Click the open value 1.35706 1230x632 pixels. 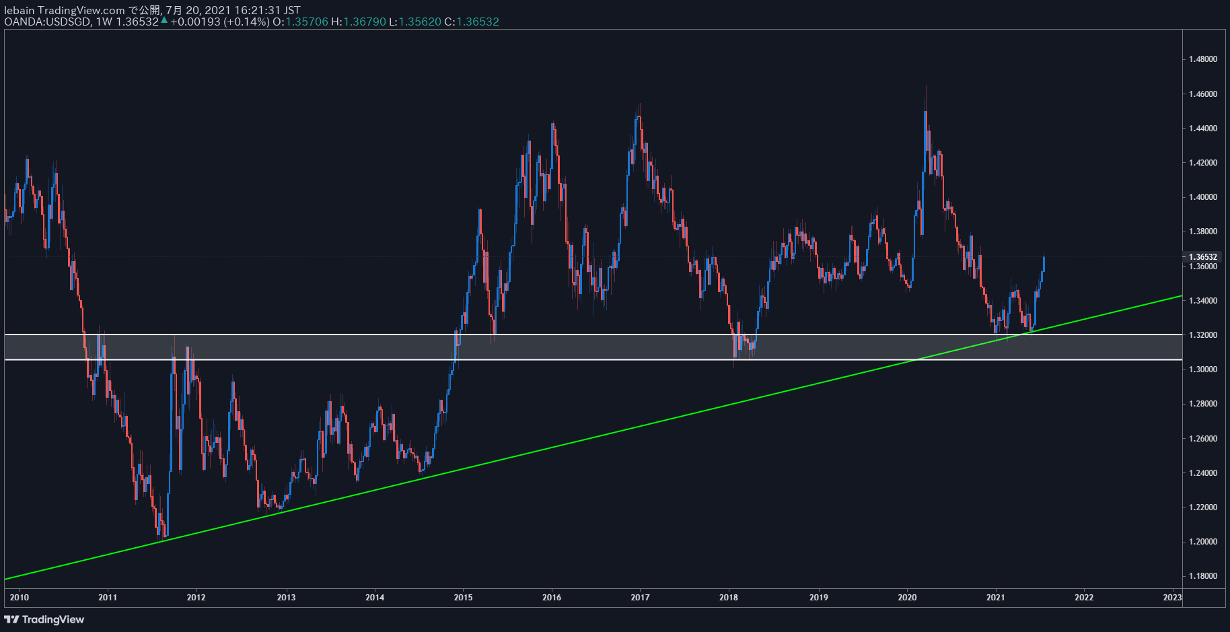(307, 22)
